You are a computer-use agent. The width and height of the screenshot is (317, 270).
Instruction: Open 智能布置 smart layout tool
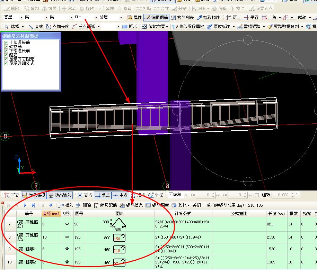[x=155, y=26]
